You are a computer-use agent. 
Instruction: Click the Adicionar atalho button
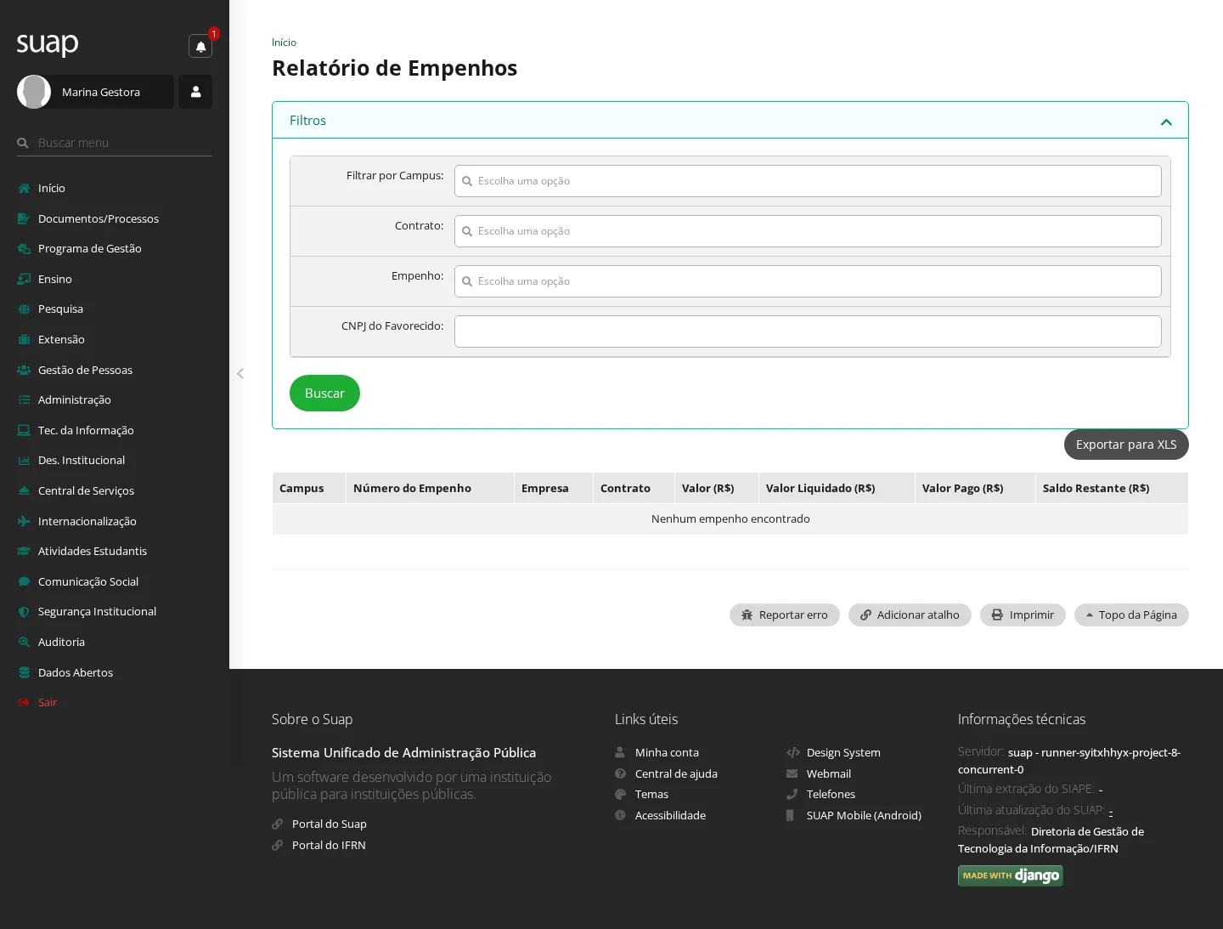(910, 615)
